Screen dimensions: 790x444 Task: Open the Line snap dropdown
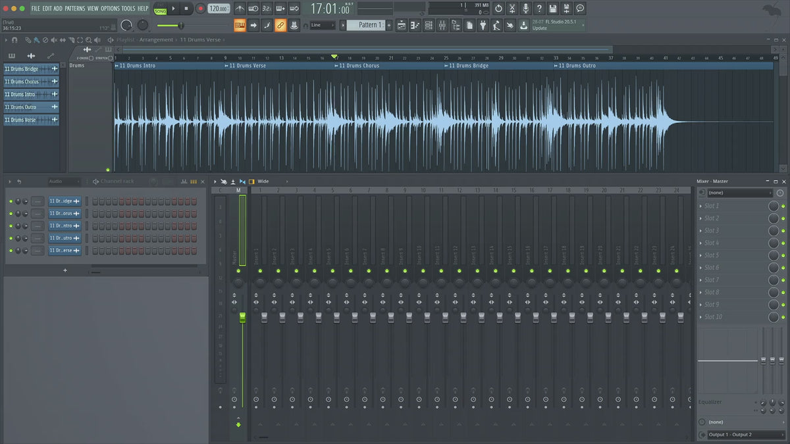click(323, 25)
